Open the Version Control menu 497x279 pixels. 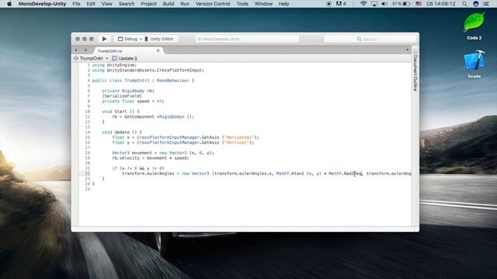pos(213,4)
